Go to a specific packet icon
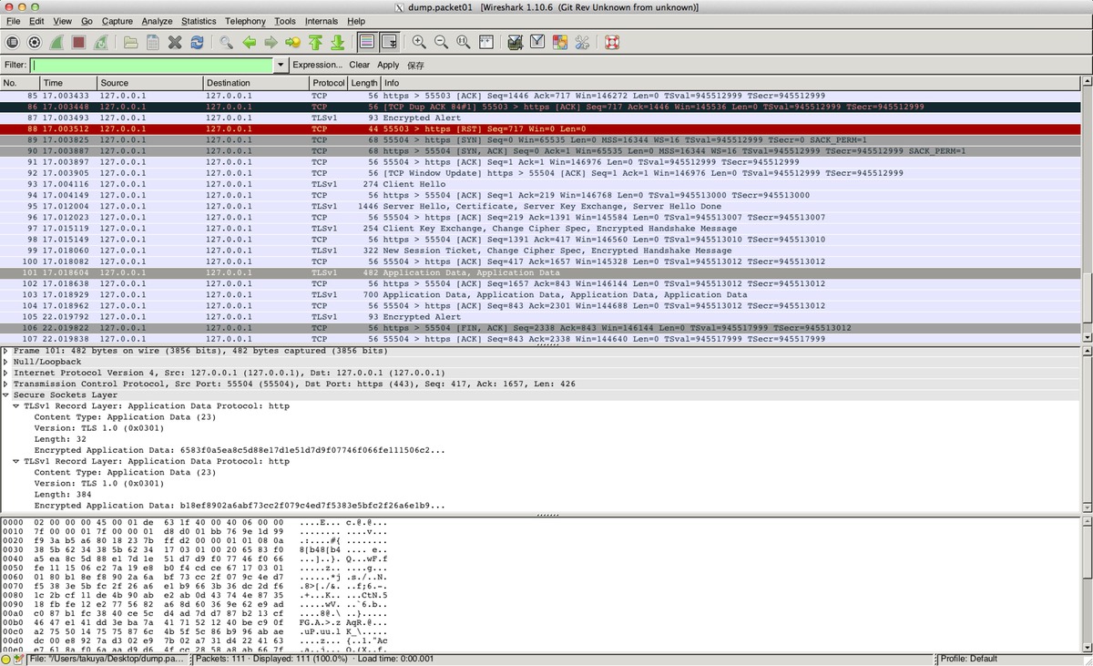 click(292, 42)
